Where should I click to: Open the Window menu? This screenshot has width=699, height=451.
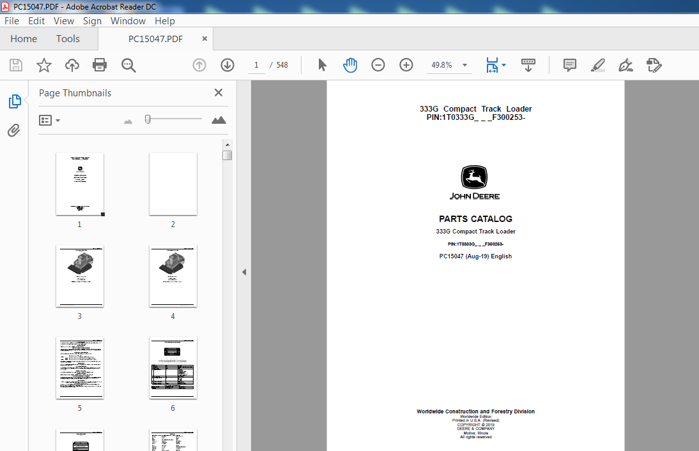click(x=128, y=21)
